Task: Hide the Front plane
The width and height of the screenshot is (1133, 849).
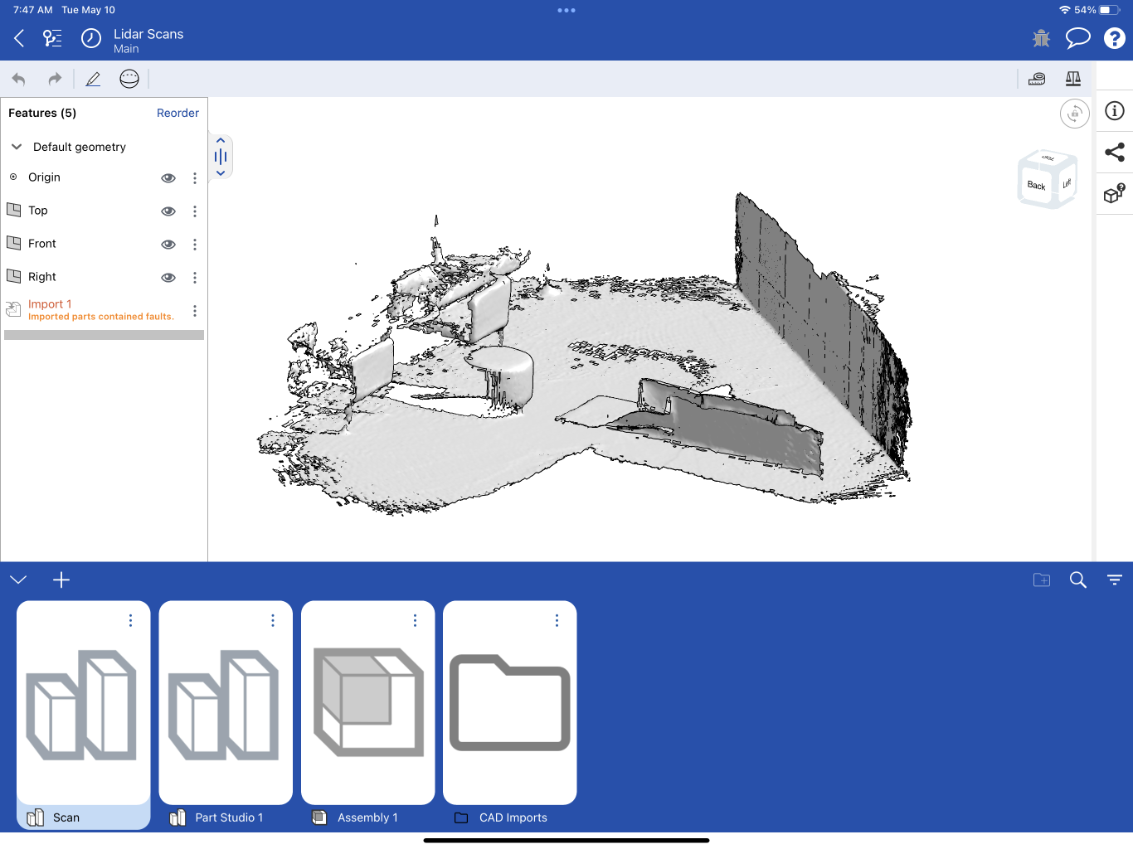Action: pyautogui.click(x=168, y=244)
